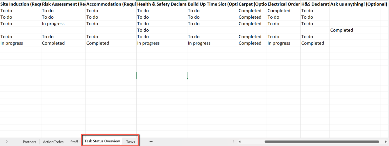389x146 pixels.
Task: Switch to the ActionCodes sheet tab
Action: pos(53,142)
